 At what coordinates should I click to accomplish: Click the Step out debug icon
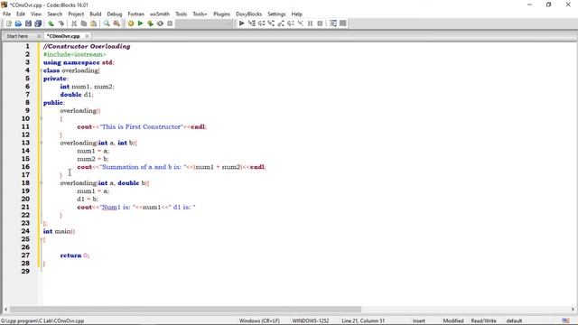click(x=281, y=23)
